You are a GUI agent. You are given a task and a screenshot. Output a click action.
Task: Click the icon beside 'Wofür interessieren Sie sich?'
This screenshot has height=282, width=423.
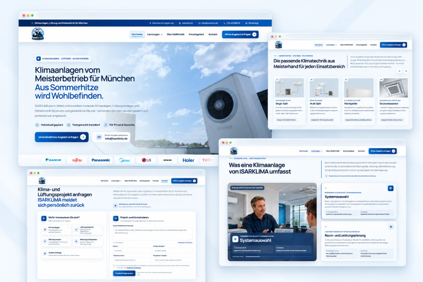44,218
